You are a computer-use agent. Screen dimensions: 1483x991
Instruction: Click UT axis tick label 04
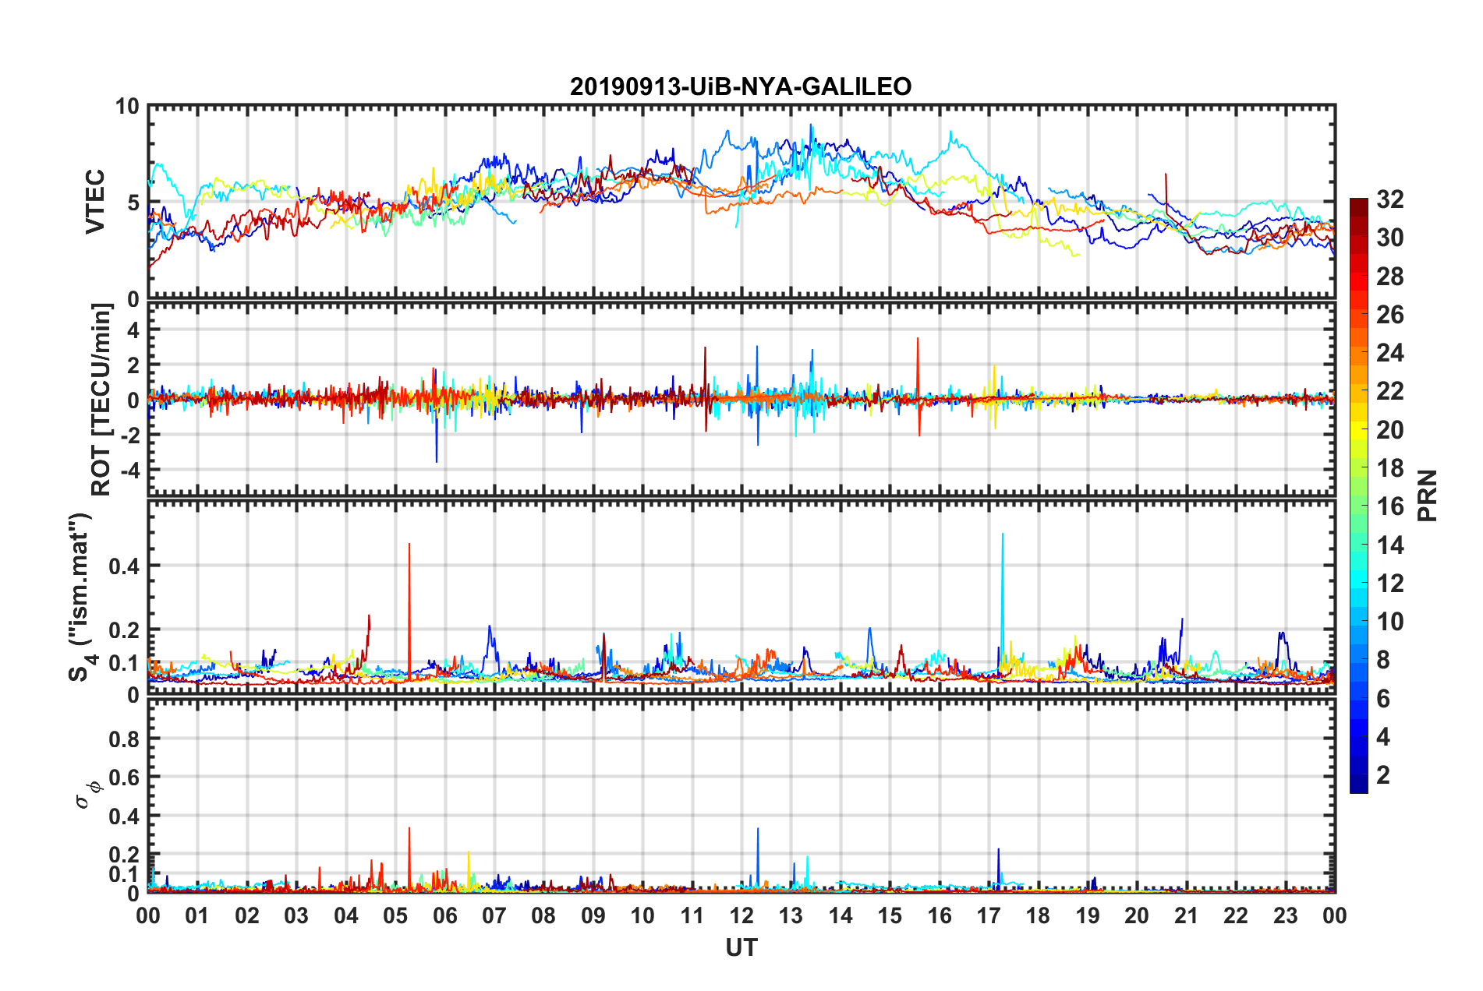tap(346, 915)
